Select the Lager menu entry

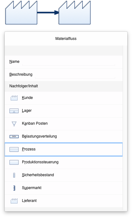[x=64, y=111]
